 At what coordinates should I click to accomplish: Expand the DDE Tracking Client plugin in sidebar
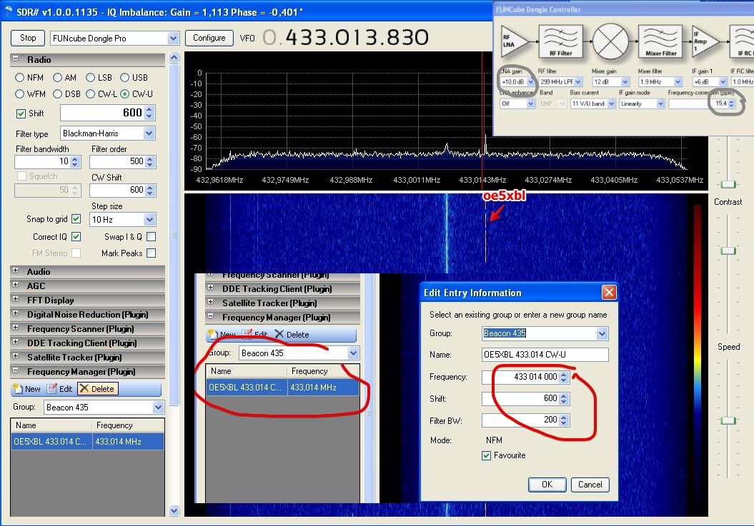pos(16,342)
